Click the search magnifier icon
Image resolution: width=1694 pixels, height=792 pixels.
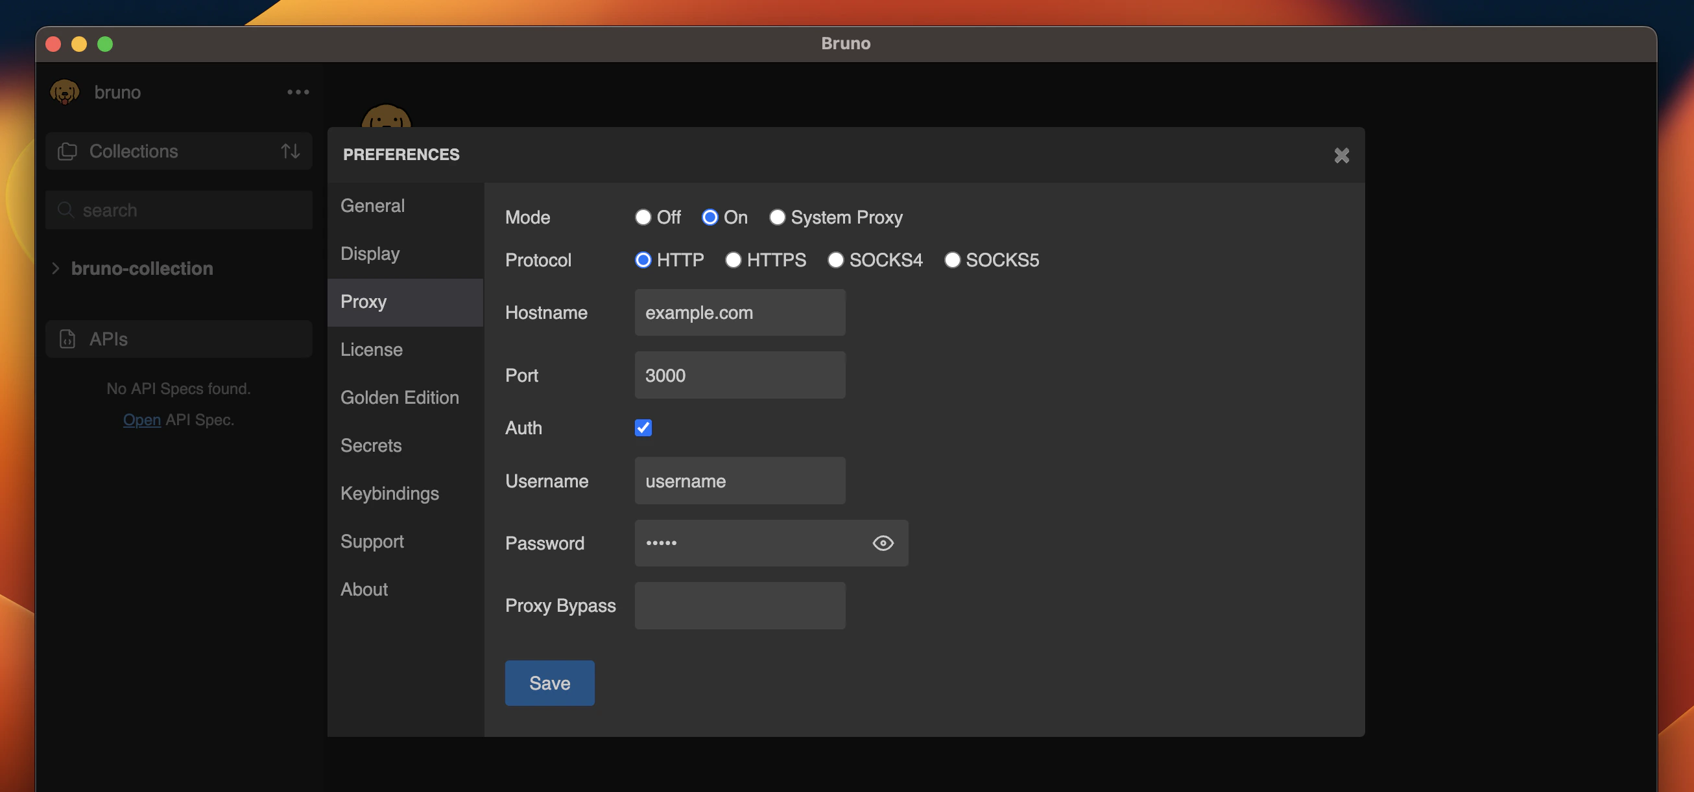pos(66,210)
